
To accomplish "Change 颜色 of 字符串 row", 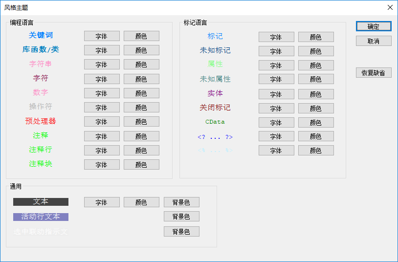I will point(141,65).
